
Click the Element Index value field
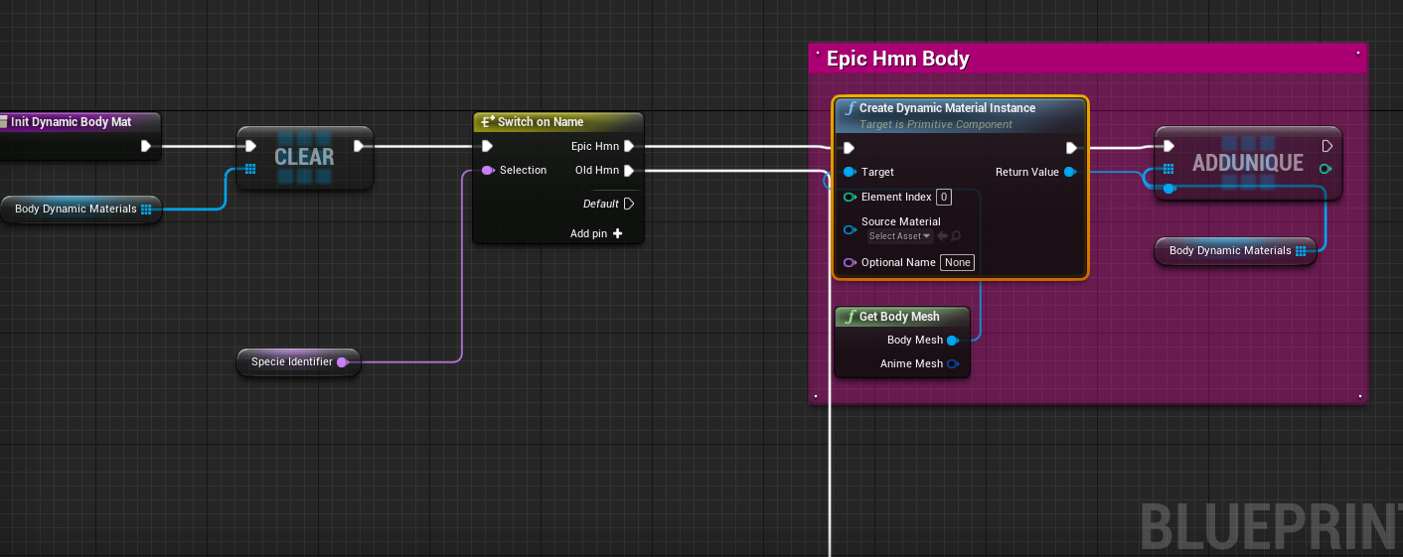(943, 197)
